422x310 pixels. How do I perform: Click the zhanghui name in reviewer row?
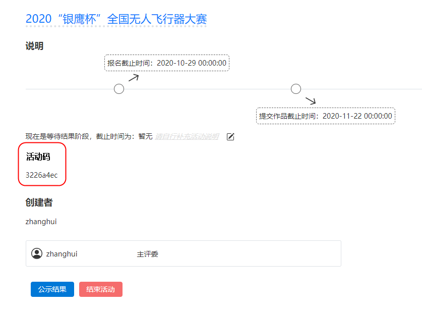coord(62,254)
